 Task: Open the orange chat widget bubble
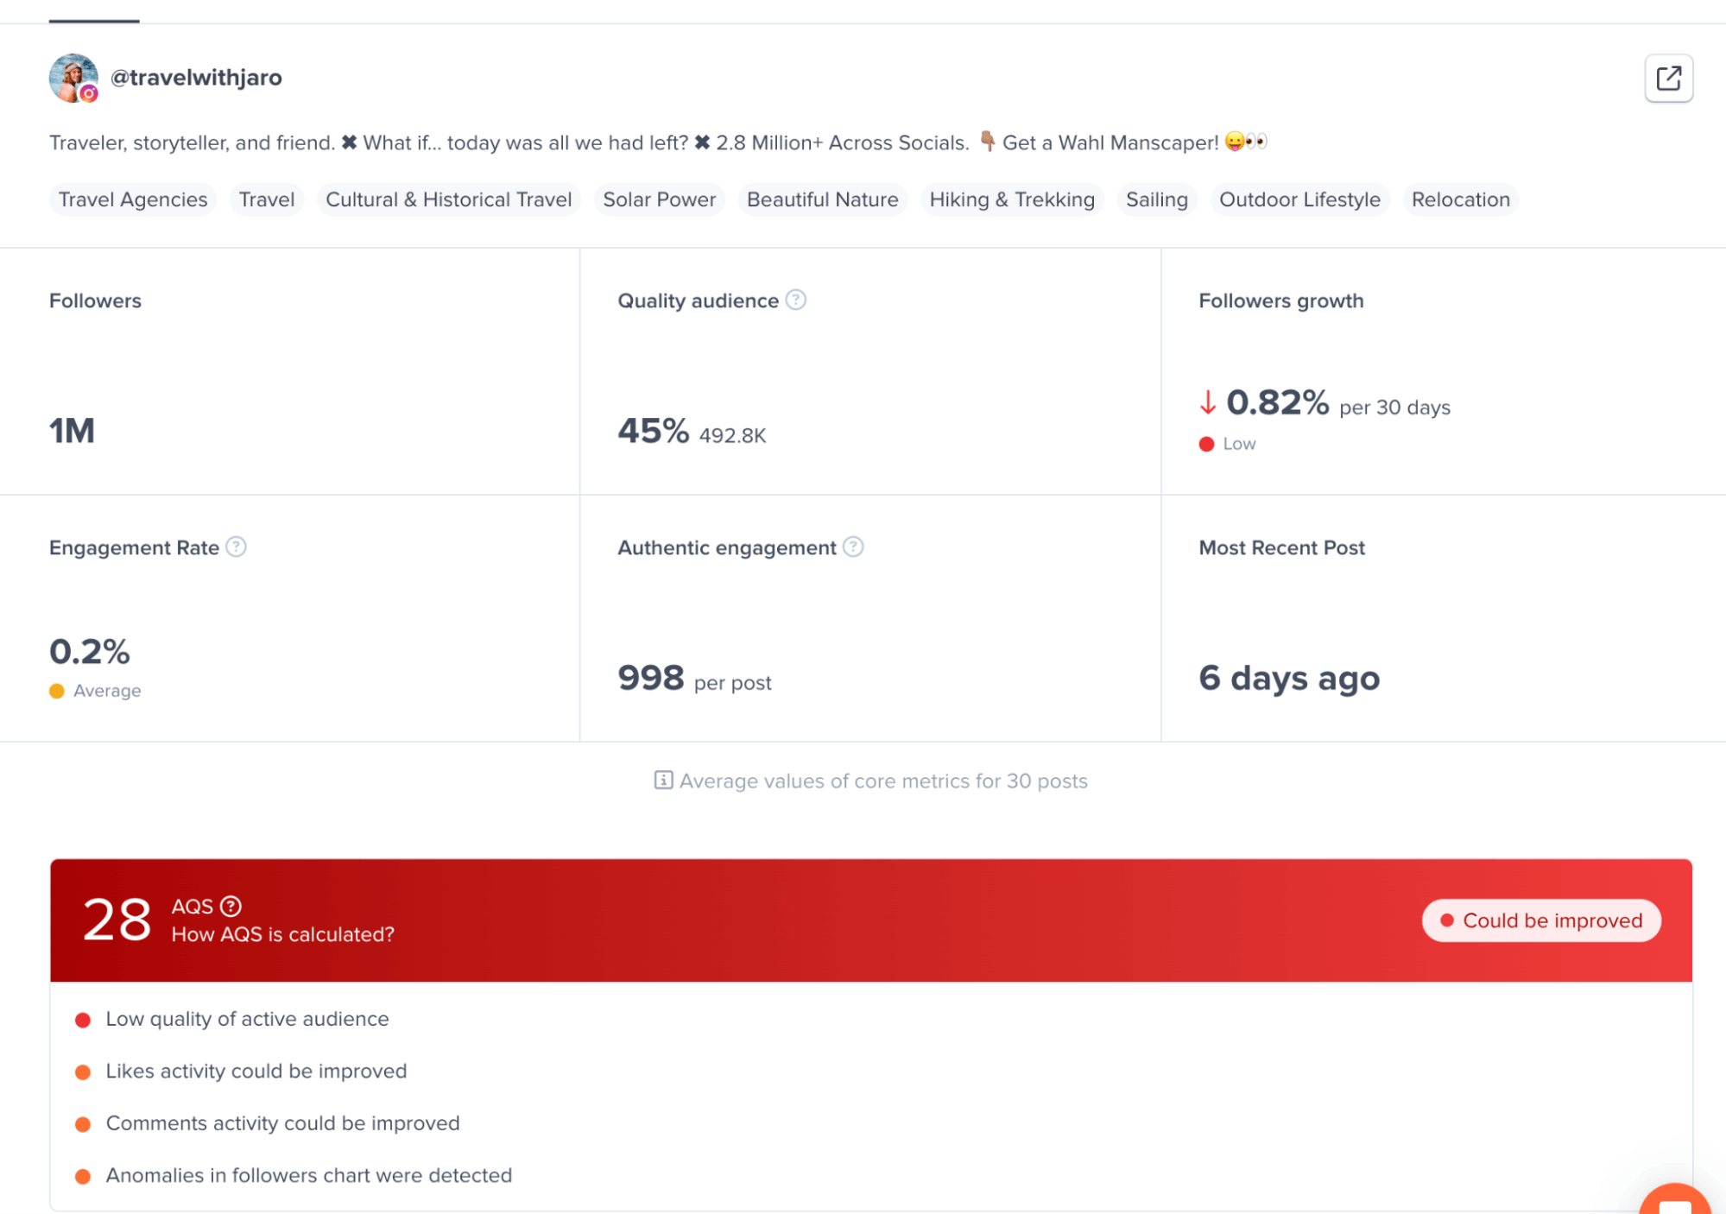click(1673, 1200)
